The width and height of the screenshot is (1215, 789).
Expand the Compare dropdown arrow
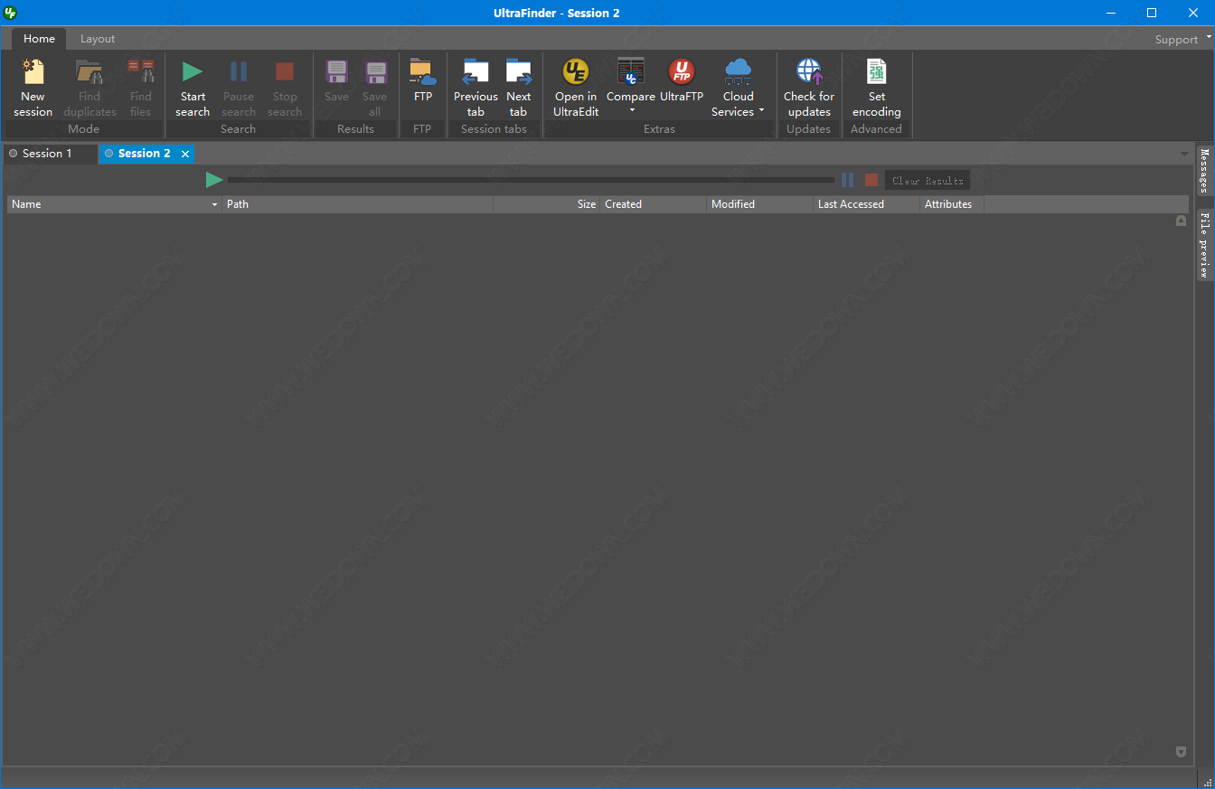tap(632, 111)
